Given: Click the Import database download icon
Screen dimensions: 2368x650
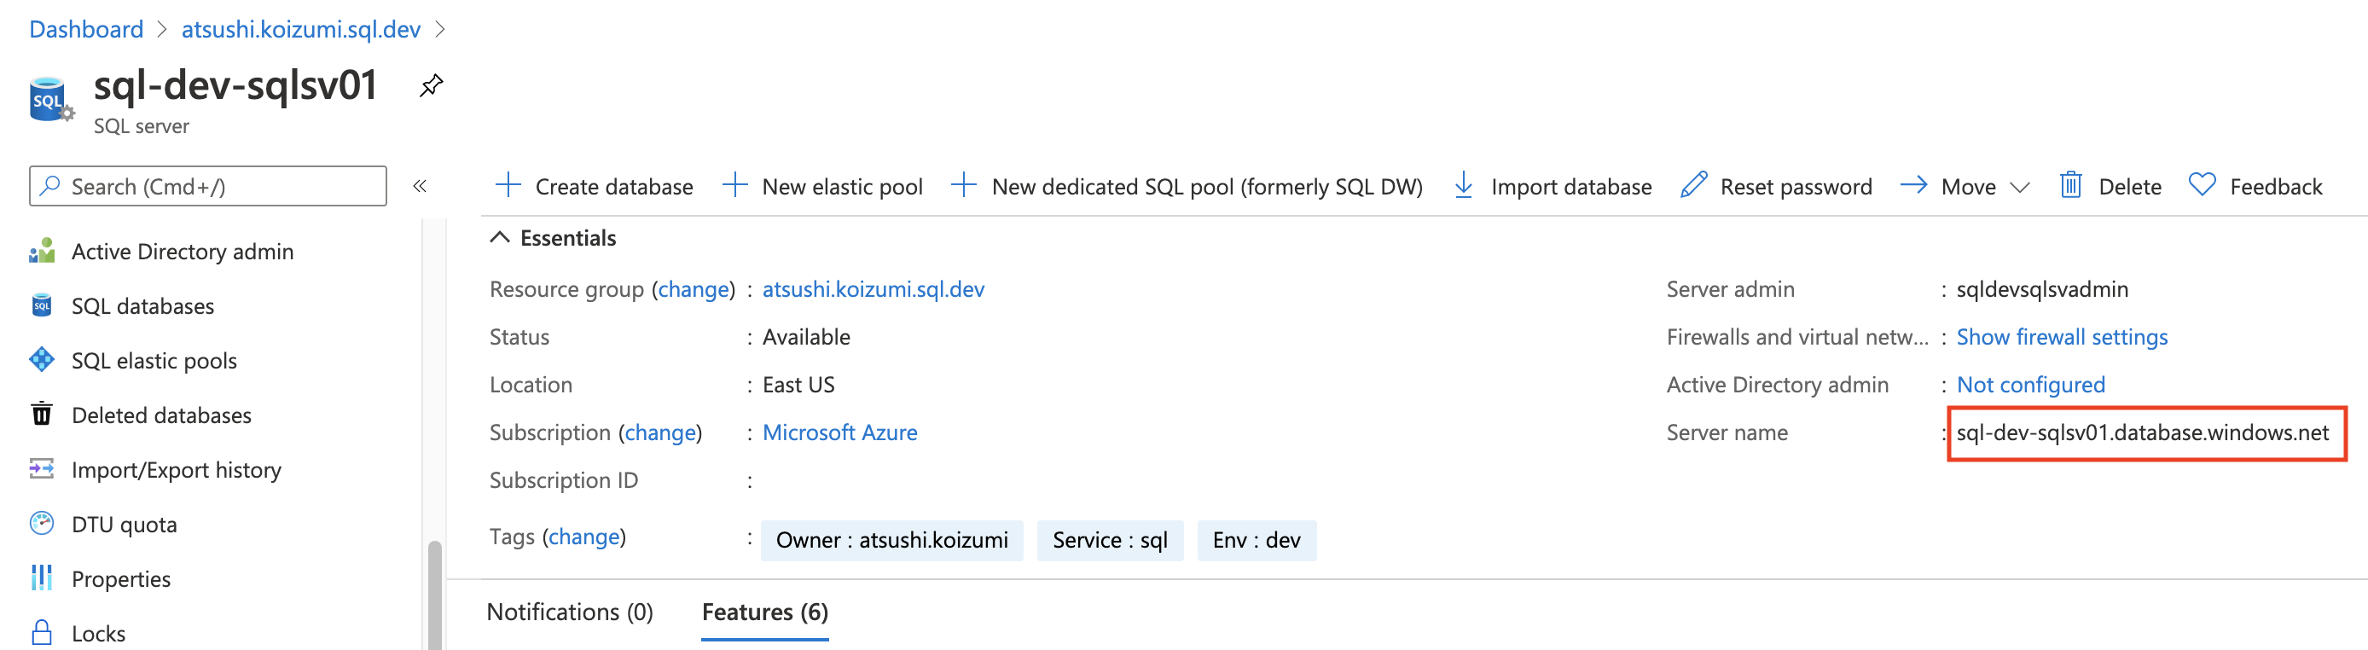Looking at the screenshot, I should point(1464,186).
